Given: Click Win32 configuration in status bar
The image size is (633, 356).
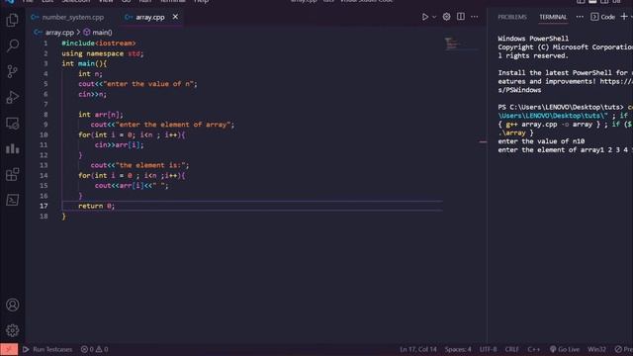Looking at the screenshot, I should pyautogui.click(x=596, y=349).
